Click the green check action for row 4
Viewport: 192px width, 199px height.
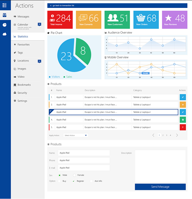click(183, 120)
